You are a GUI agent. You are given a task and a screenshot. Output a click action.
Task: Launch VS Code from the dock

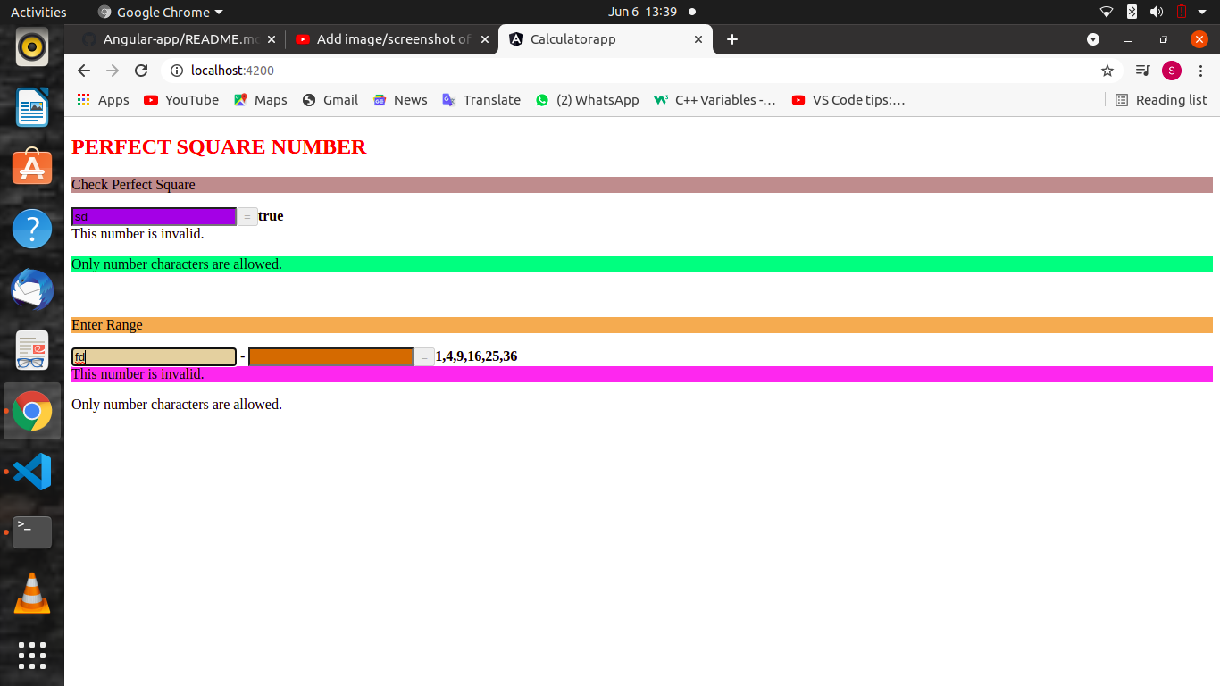pyautogui.click(x=32, y=472)
